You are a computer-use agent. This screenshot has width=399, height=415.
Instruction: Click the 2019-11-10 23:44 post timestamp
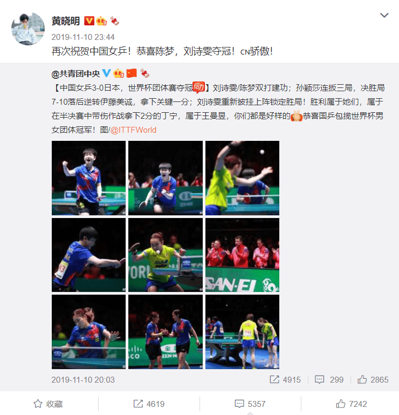click(82, 37)
